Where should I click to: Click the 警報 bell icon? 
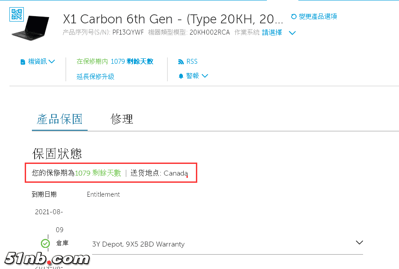(x=181, y=76)
